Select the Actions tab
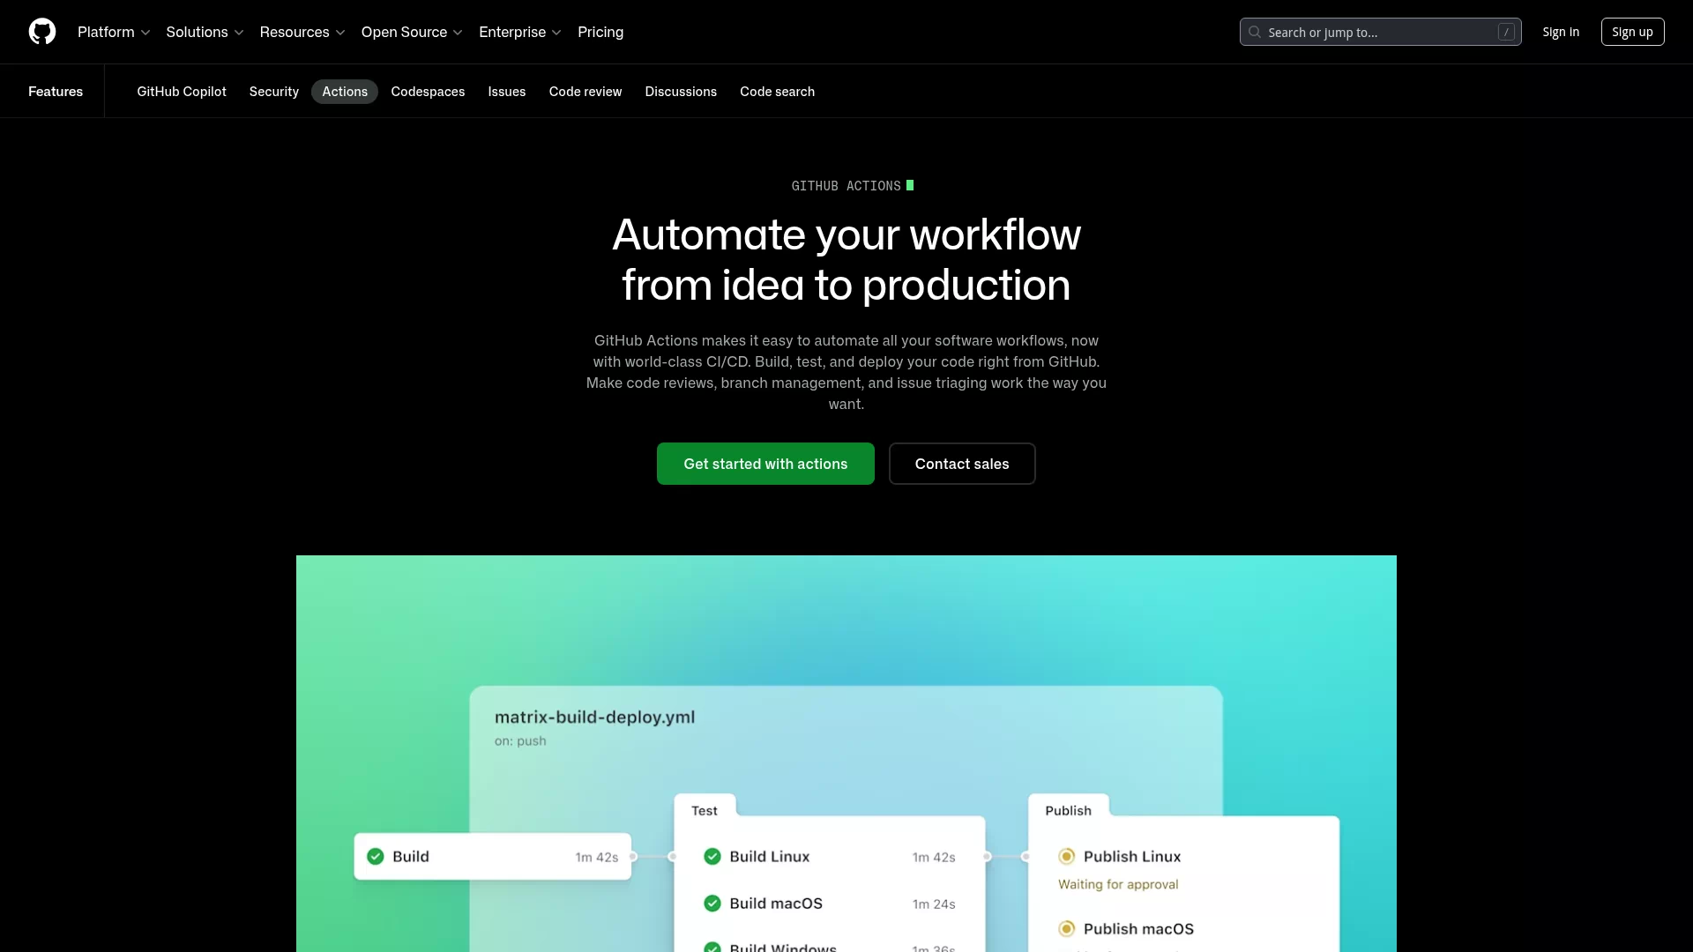 point(345,92)
